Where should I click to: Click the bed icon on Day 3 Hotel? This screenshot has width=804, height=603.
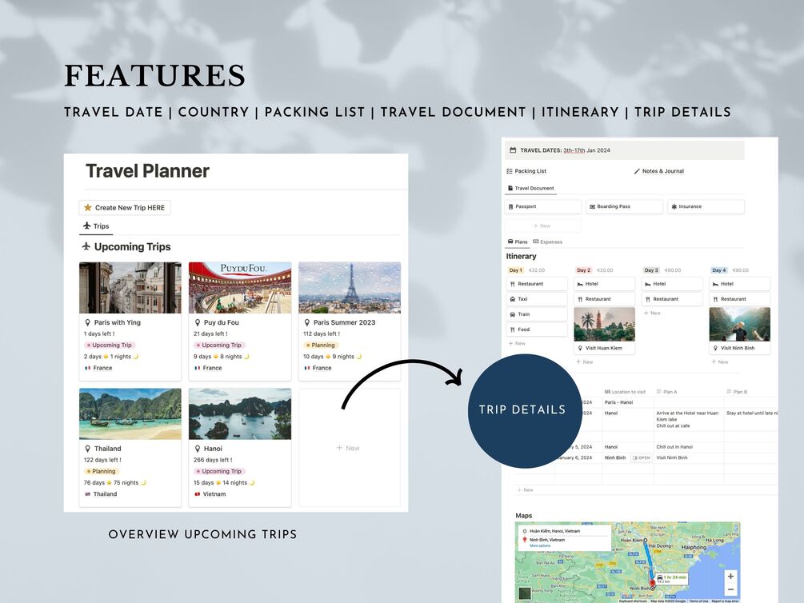click(x=648, y=284)
